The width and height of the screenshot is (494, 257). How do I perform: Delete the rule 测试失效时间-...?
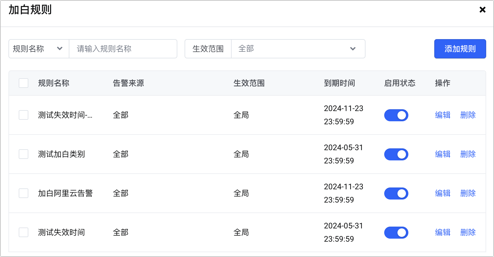(468, 115)
